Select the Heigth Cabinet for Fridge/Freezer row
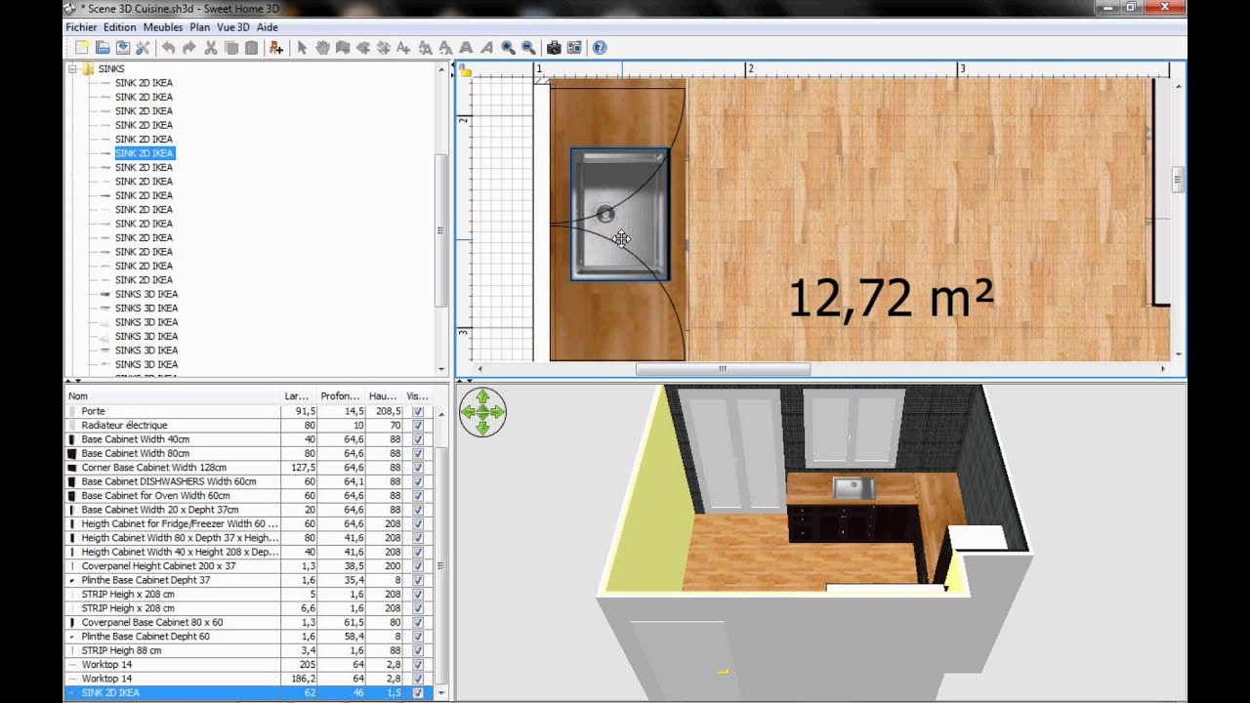The height and width of the screenshot is (703, 1250). click(247, 524)
